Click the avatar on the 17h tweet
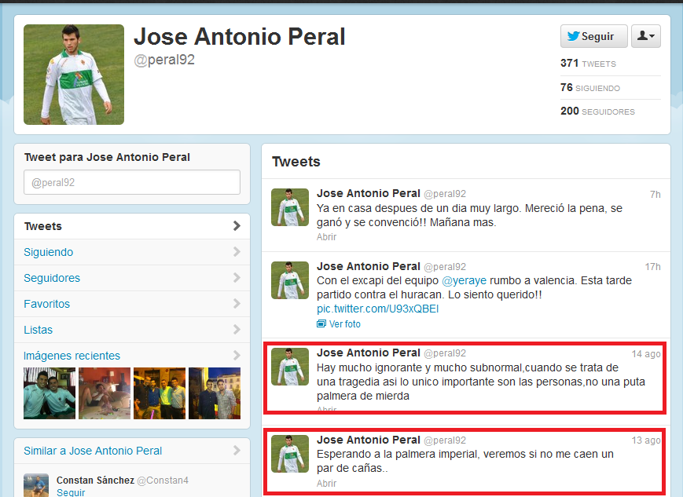 pos(290,280)
